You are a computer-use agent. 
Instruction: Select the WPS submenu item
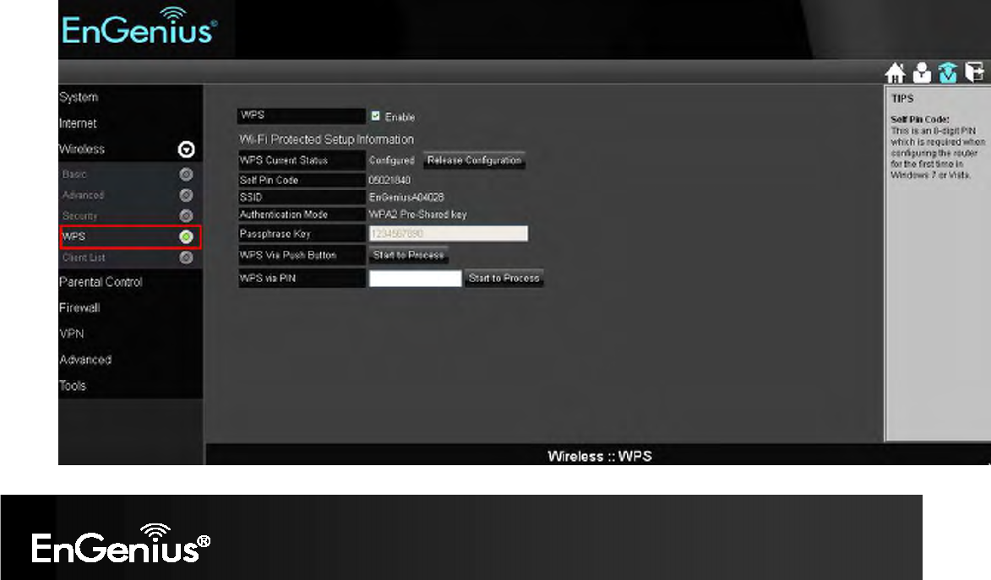tap(74, 236)
